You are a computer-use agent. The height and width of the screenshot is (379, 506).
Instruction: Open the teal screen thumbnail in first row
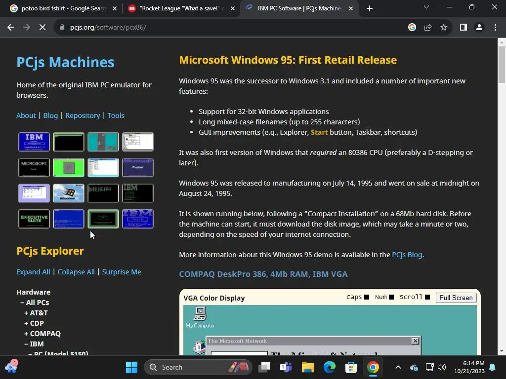pos(103,142)
